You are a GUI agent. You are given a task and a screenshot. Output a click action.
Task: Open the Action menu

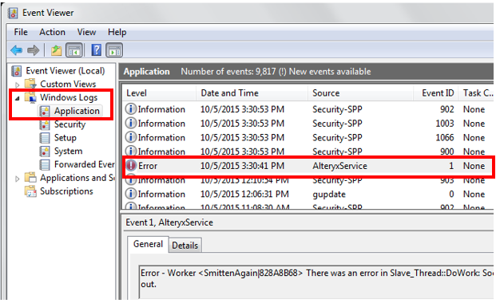pos(52,32)
